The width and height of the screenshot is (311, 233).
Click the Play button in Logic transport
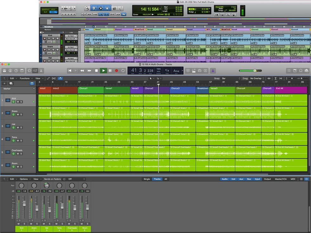103,70
